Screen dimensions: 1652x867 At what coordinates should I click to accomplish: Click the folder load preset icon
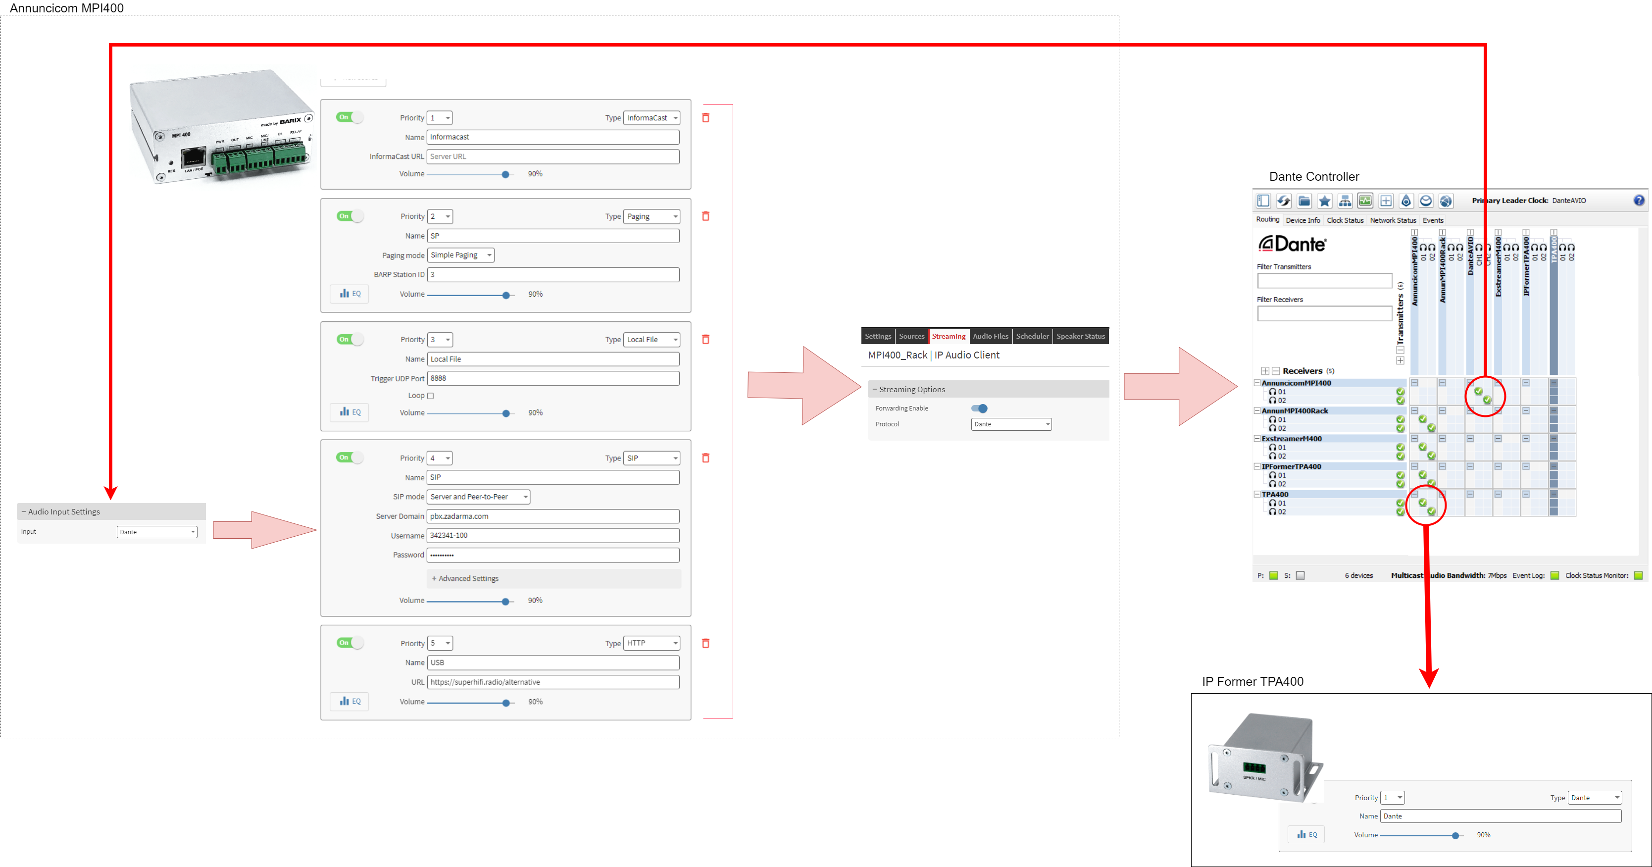click(1304, 201)
